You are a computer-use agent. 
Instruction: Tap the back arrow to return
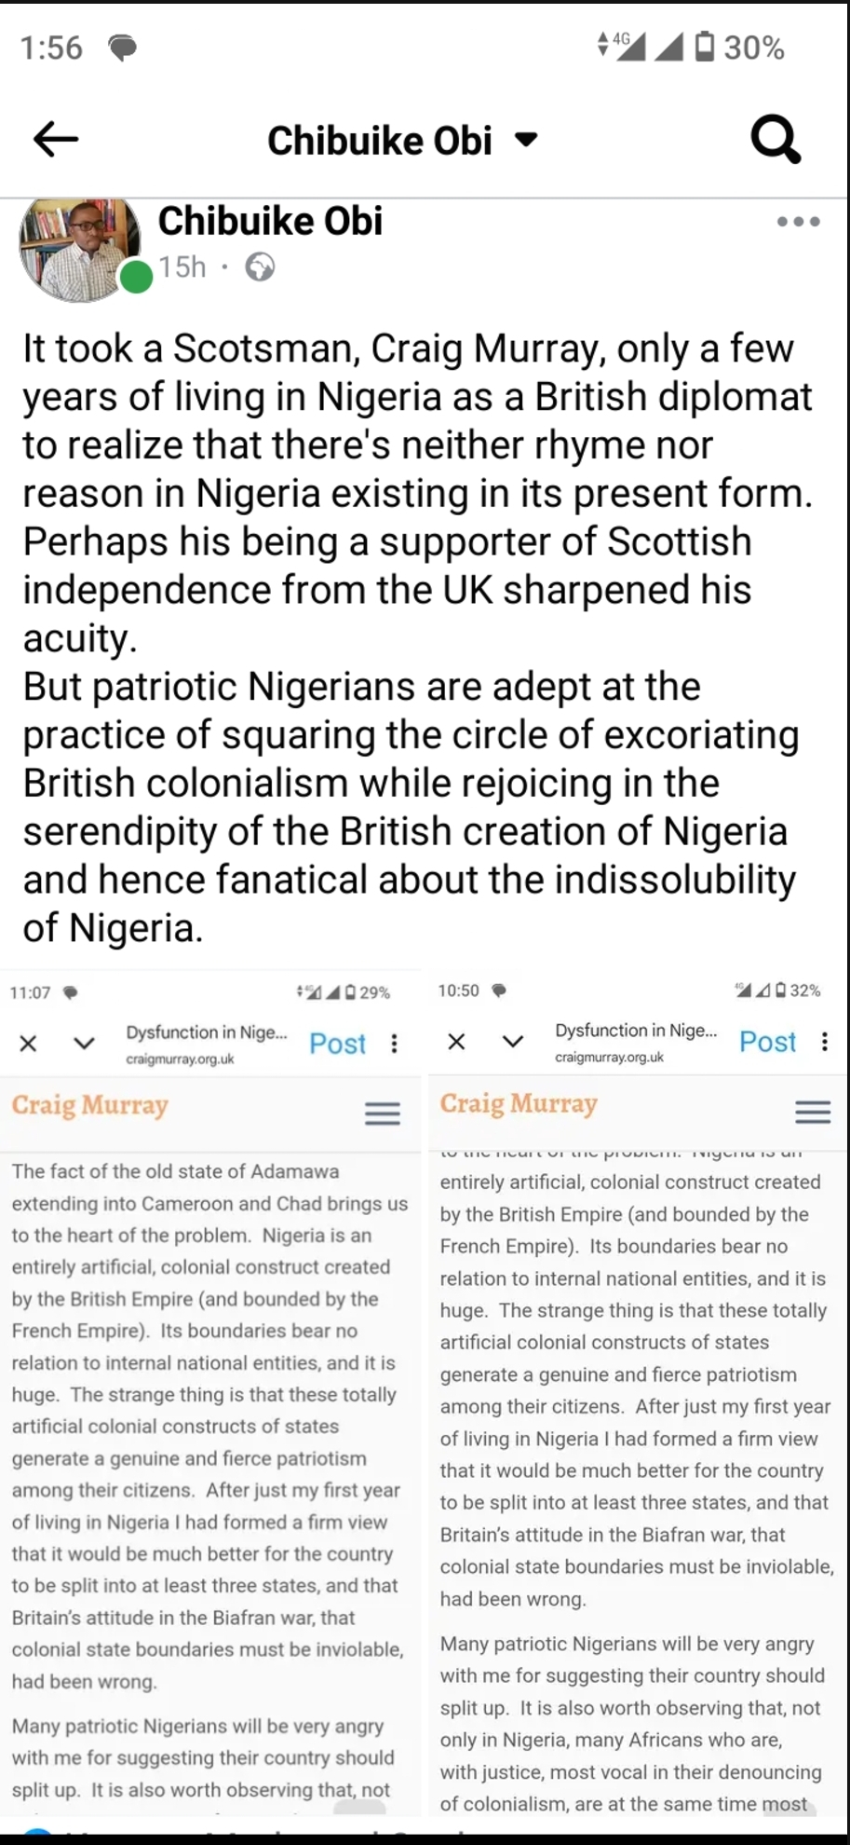click(55, 140)
